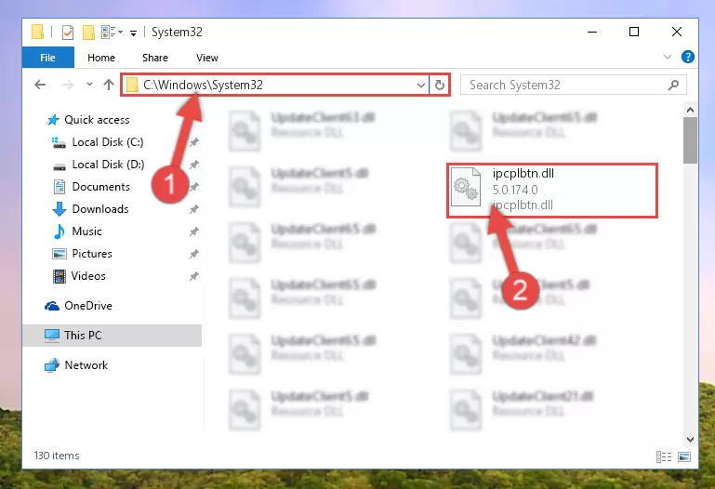The image size is (715, 489).
Task: Click the pin icon beside Local Disk (D:)
Action: [194, 165]
